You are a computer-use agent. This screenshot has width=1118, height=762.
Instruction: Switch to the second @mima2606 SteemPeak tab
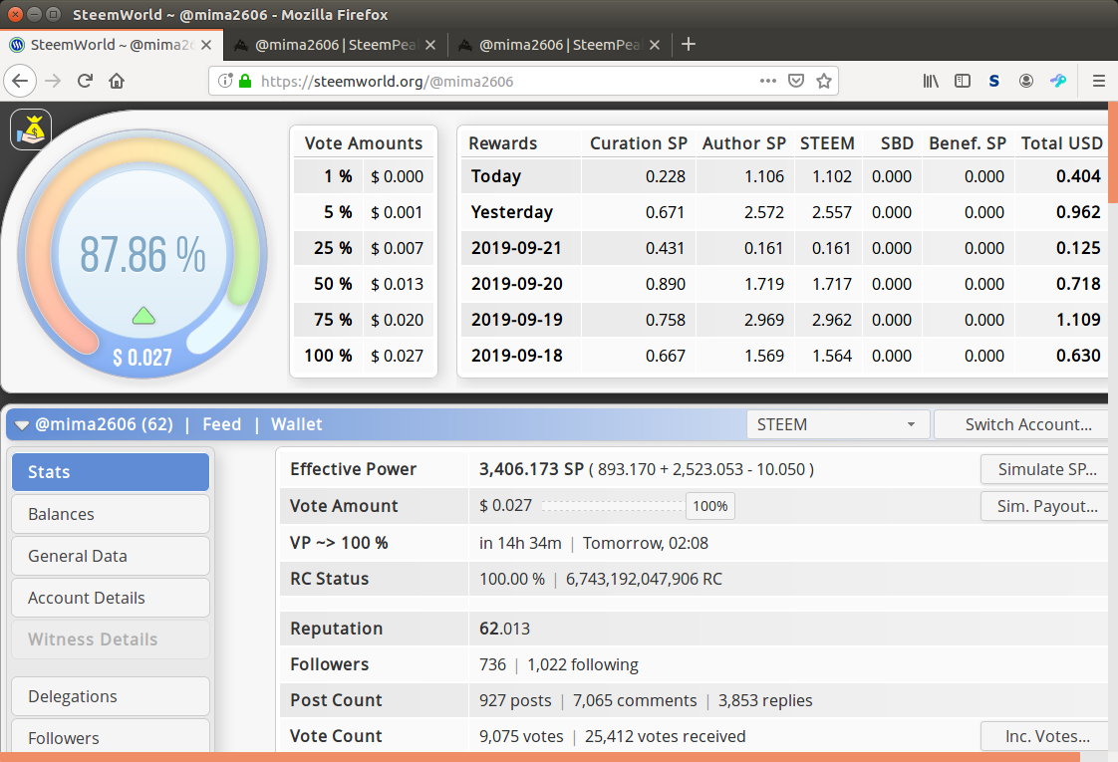tap(335, 45)
